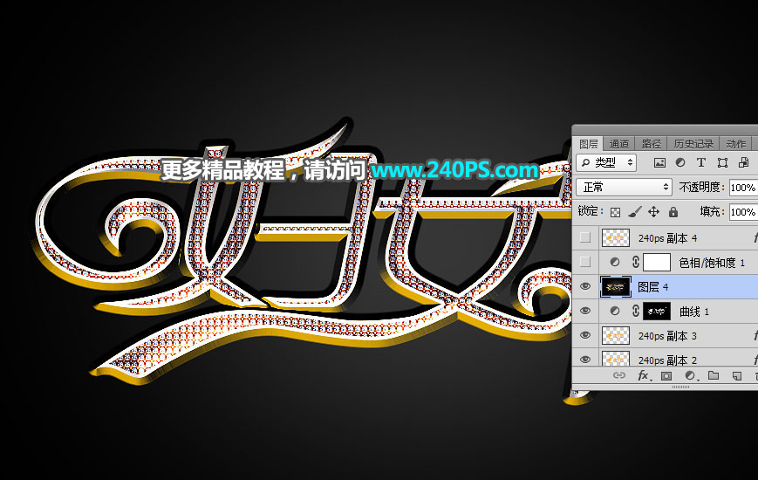Click the 曲线 1 adjustment icon
Screen dimensions: 758x480
coord(615,312)
